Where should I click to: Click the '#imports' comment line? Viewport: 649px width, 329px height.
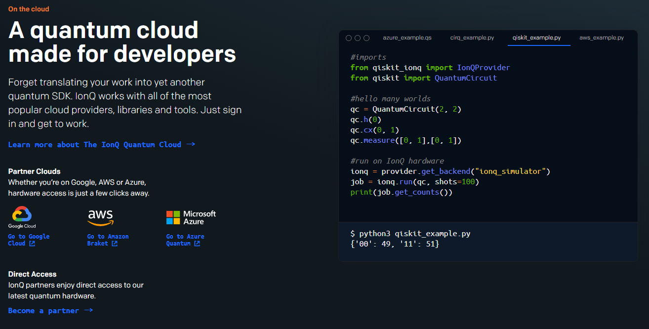368,57
